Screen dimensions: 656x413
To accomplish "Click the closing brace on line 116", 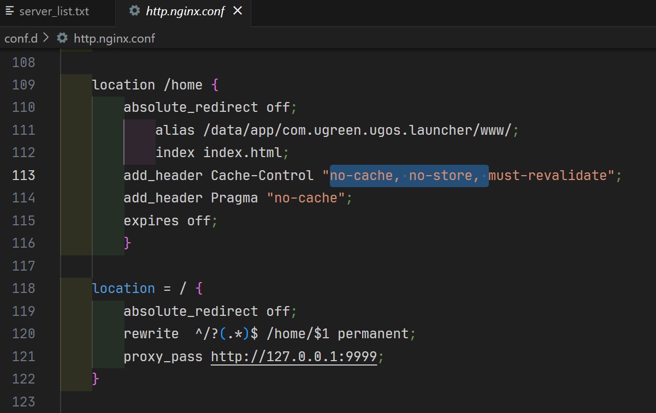I will [128, 243].
